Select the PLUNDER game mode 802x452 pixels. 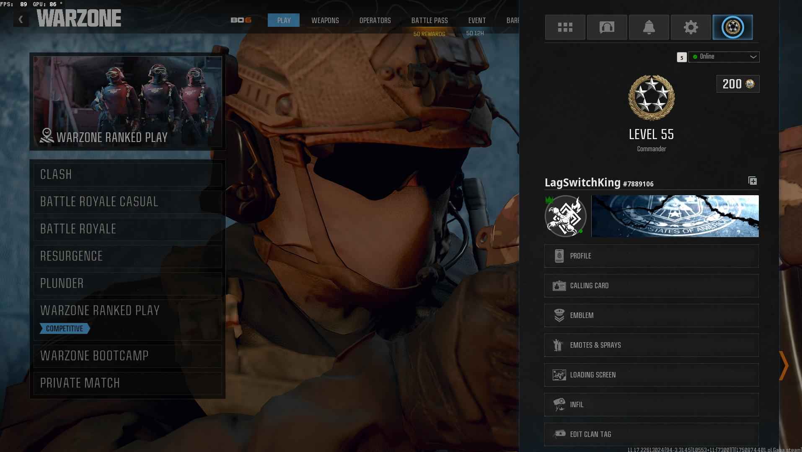[128, 283]
